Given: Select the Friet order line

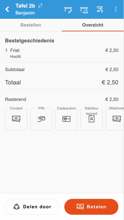Looking at the screenshot, I should tap(62, 53).
